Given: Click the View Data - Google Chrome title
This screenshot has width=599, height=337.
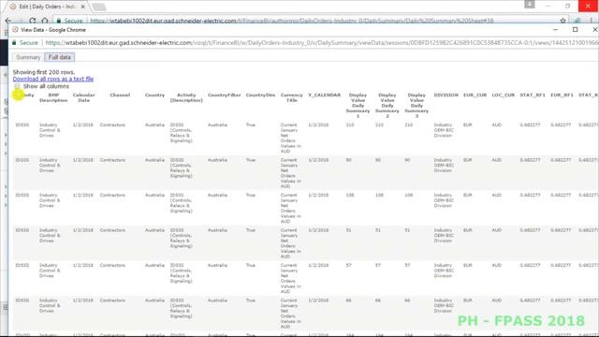Looking at the screenshot, I should point(53,30).
